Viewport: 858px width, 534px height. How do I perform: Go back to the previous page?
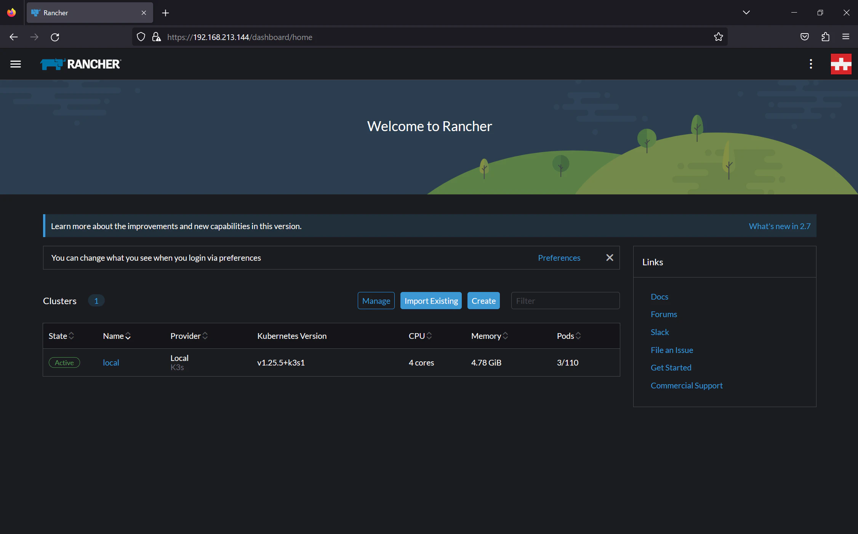(14, 37)
